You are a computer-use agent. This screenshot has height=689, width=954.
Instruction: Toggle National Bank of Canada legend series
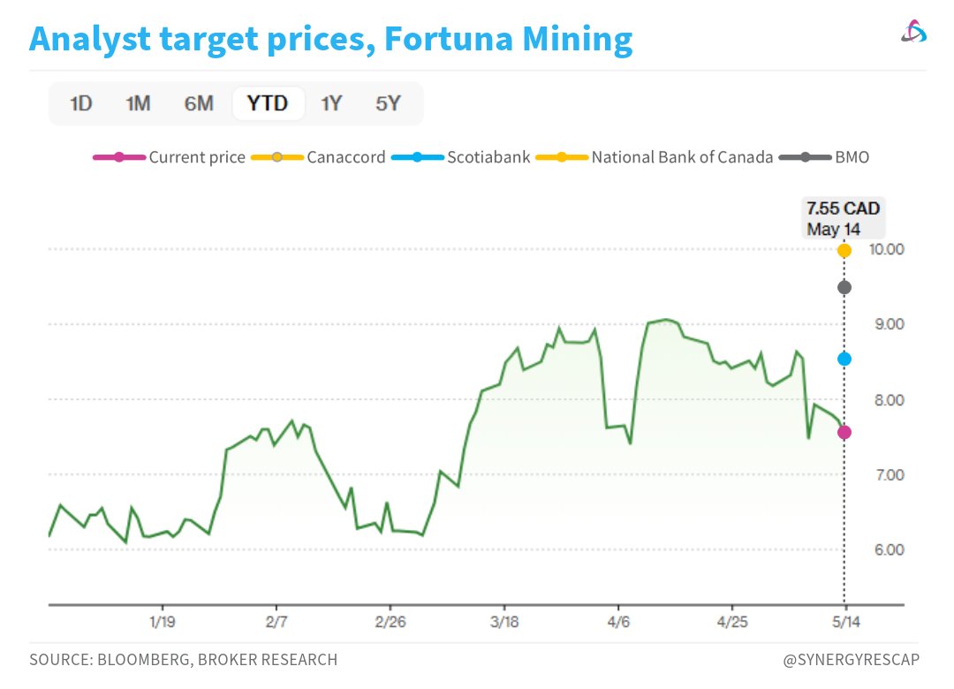coord(654,157)
